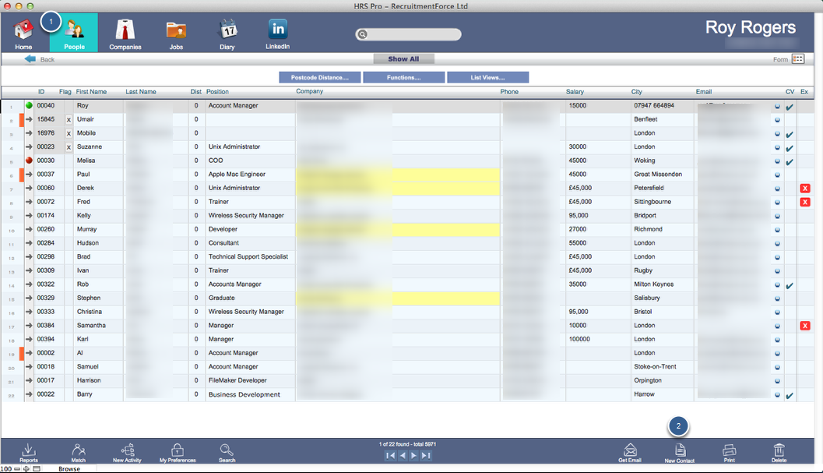
Task: Click the CV checkmark for Barry
Action: click(790, 396)
